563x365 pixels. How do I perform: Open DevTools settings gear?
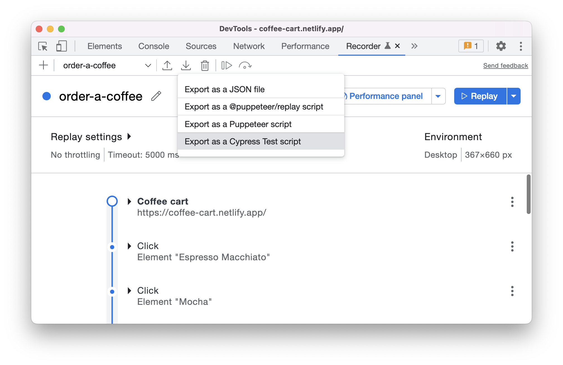501,46
